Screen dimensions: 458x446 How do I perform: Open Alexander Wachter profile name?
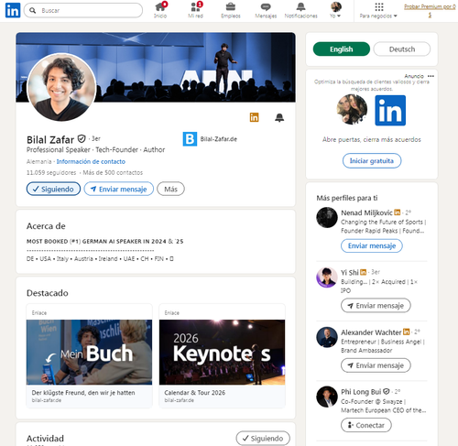371,332
